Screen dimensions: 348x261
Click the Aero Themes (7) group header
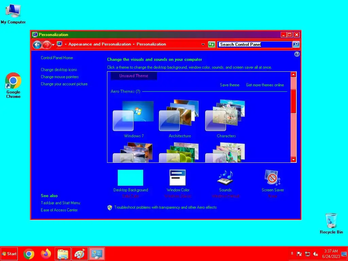(125, 91)
